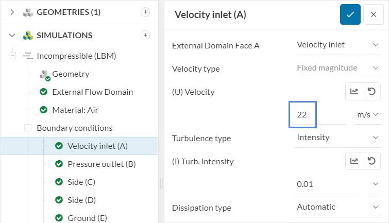
Task: Expand the GEOMETRIES section
Action: click(x=13, y=12)
